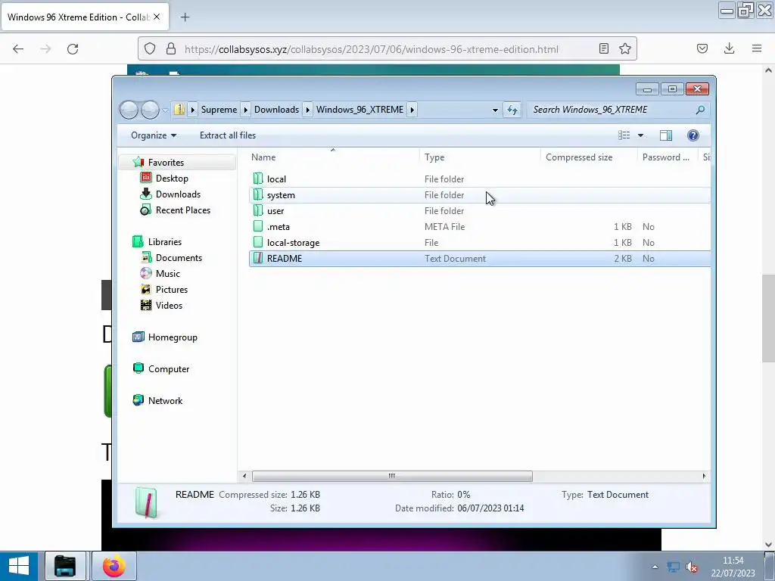Image resolution: width=775 pixels, height=581 pixels.
Task: Open the Pictures library
Action: [x=172, y=290]
